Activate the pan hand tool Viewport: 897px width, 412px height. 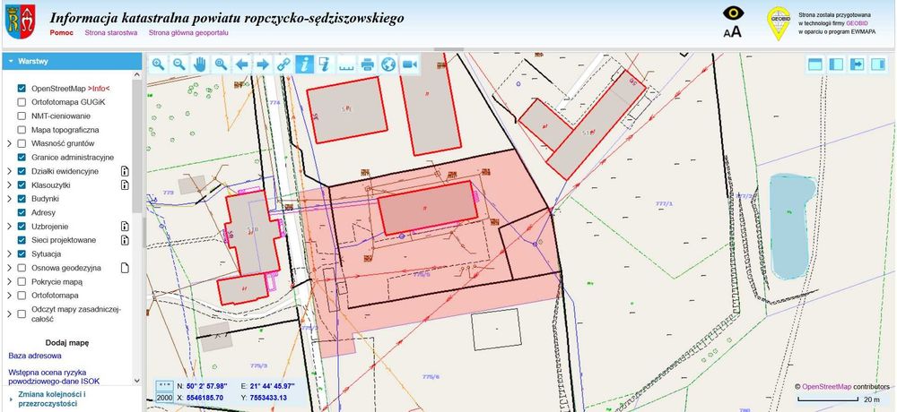click(x=200, y=64)
